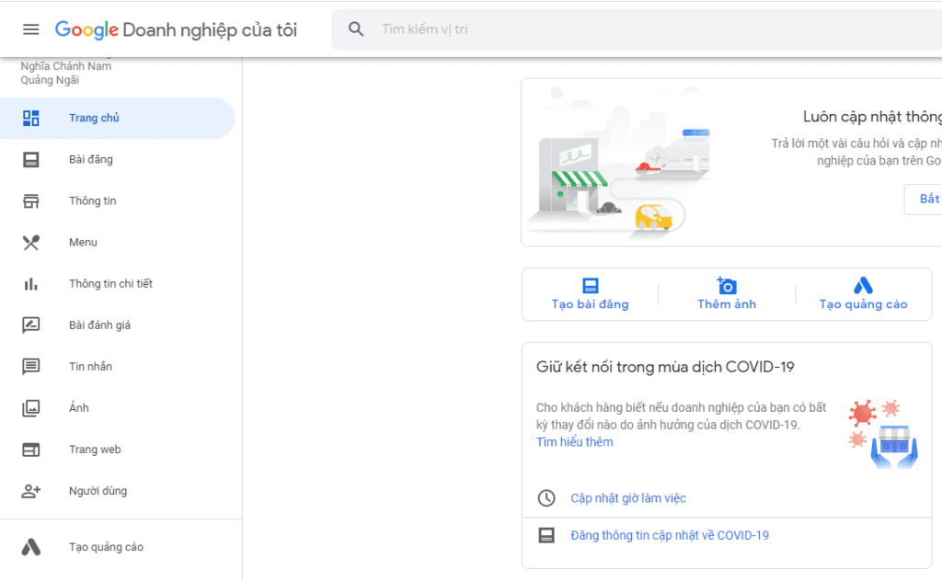Select Trang chủ in sidebar
942x581 pixels.
[x=117, y=119]
